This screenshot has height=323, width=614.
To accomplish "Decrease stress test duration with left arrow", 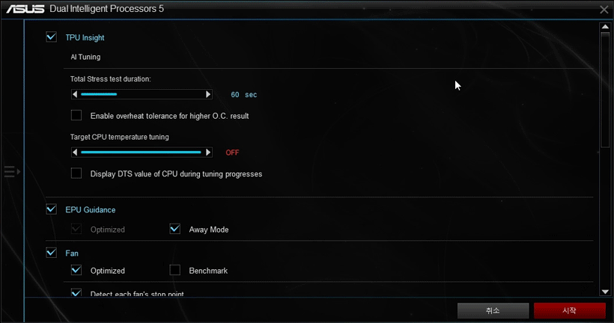I will click(75, 94).
